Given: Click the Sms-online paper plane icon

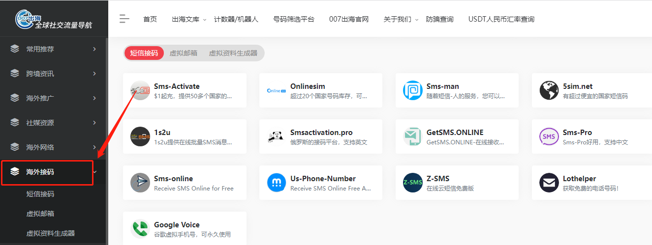Looking at the screenshot, I should [x=140, y=183].
